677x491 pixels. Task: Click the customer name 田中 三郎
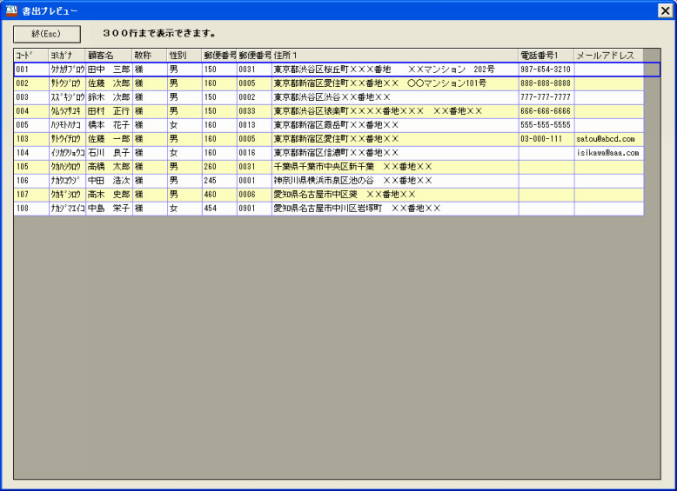click(x=109, y=70)
